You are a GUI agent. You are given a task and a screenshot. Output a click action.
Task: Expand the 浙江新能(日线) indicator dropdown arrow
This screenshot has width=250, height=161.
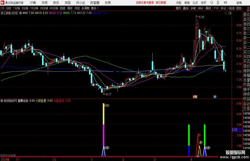20,13
